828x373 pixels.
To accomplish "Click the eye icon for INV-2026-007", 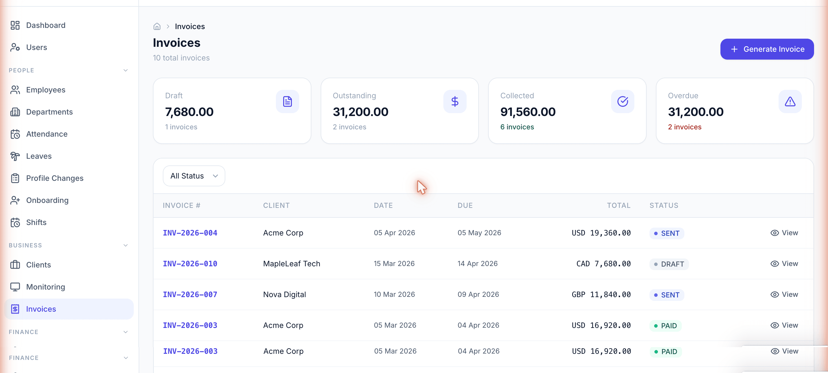I will [775, 295].
